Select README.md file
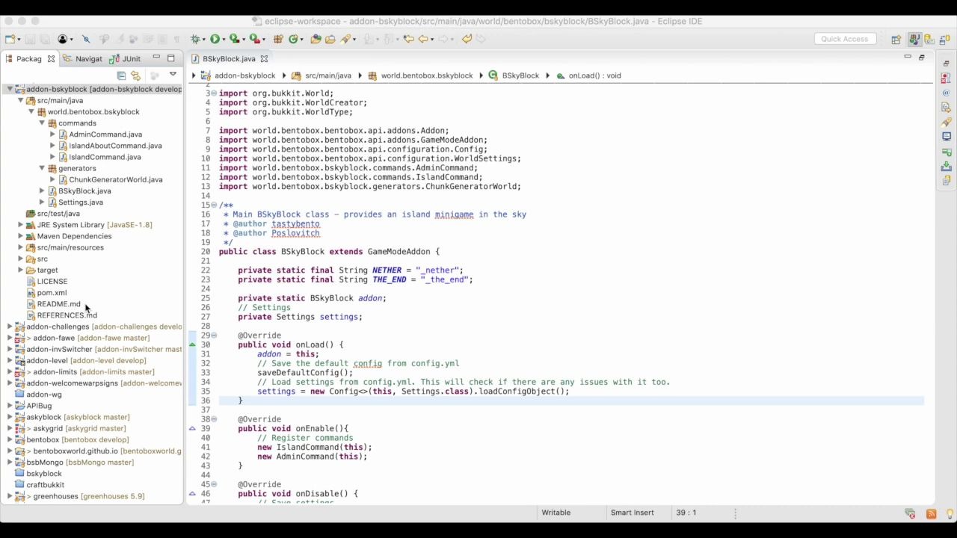 pos(58,304)
